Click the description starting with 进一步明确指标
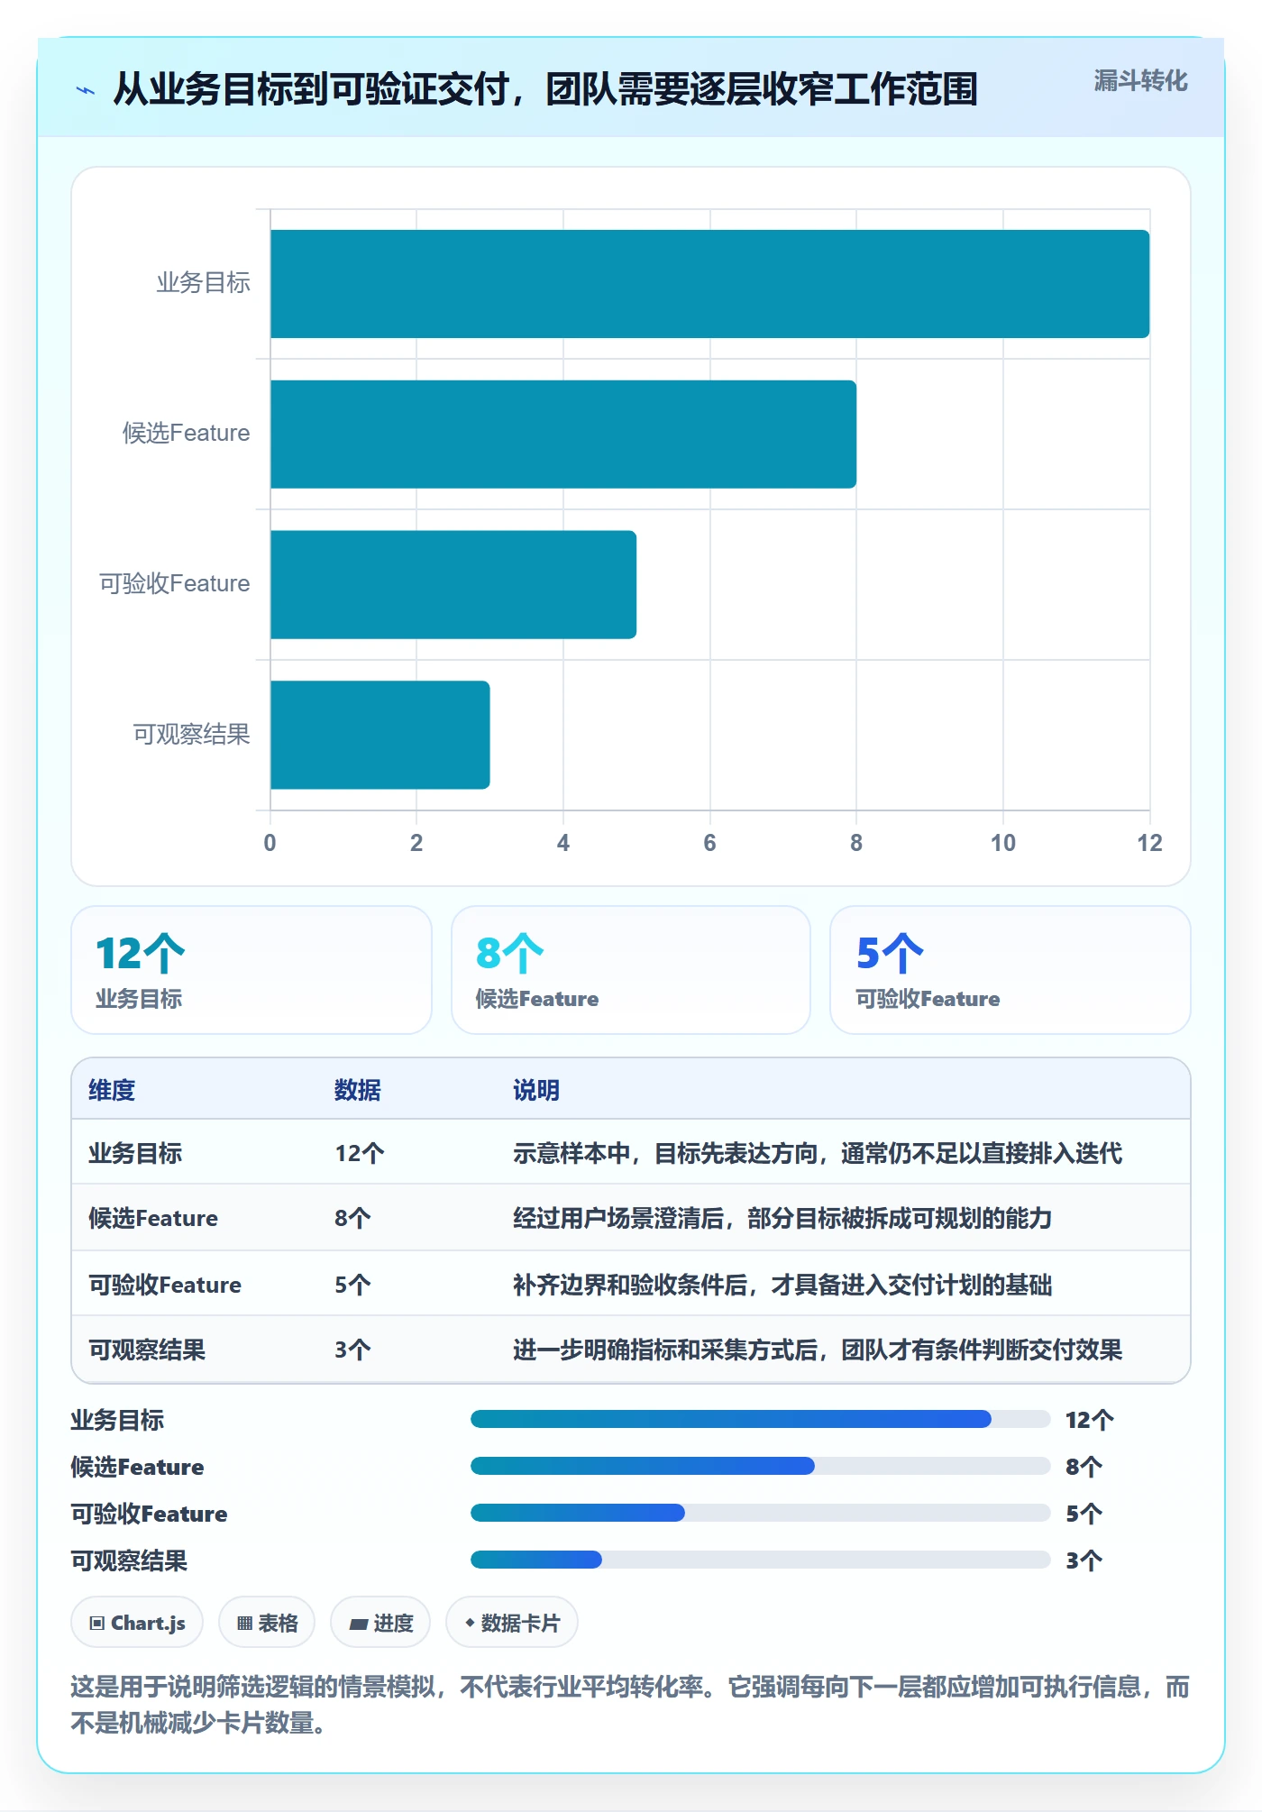This screenshot has width=1262, height=1812. tap(818, 1350)
